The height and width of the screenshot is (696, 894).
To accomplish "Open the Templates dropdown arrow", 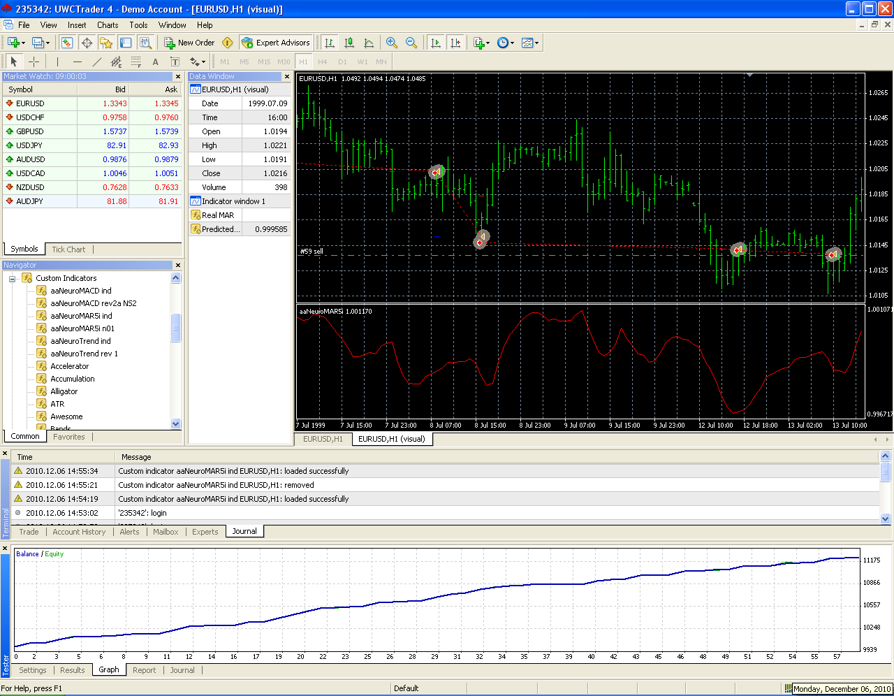I will click(536, 43).
